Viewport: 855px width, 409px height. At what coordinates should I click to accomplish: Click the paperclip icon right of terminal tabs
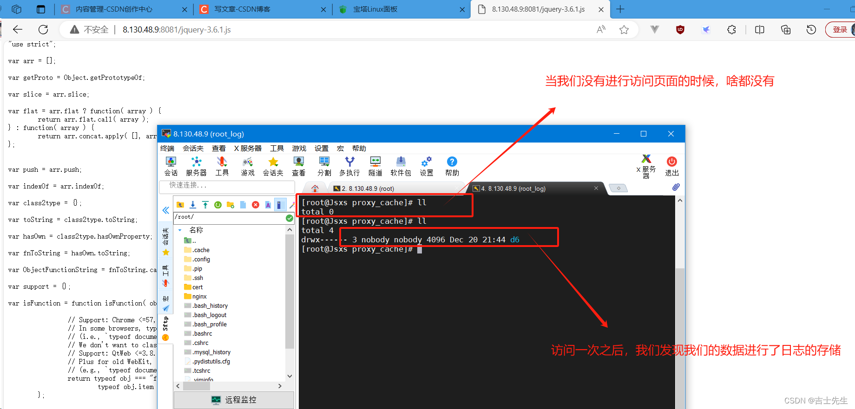tap(676, 187)
